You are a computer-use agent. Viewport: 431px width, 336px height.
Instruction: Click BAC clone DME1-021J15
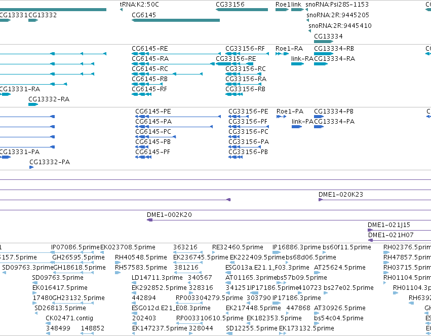click(x=388, y=225)
